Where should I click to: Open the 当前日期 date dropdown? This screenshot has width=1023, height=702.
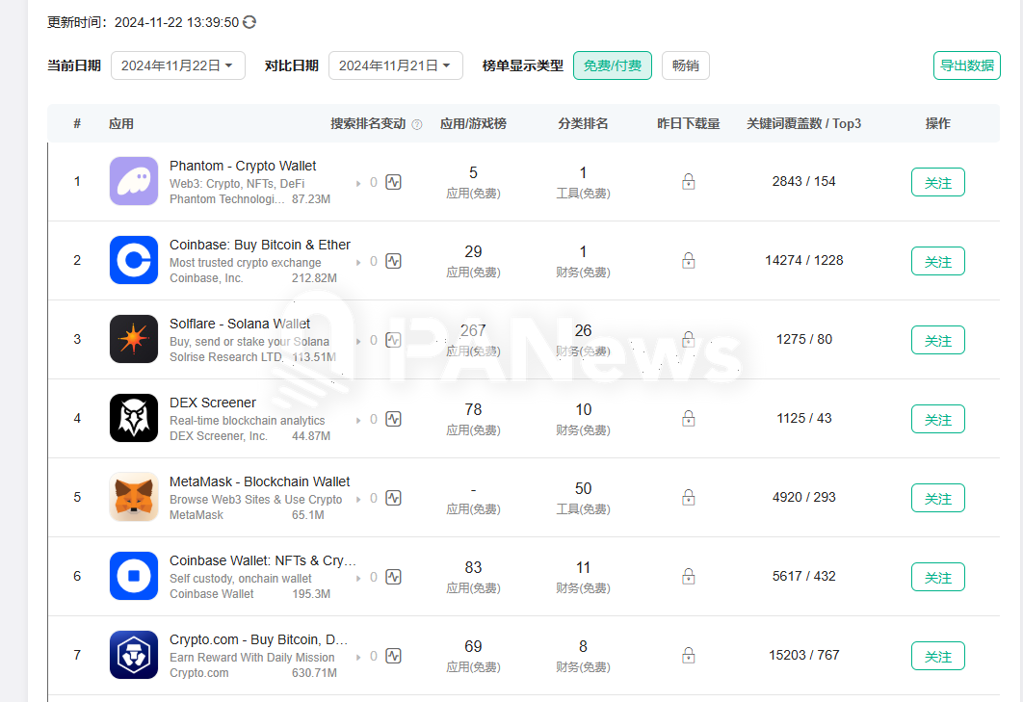click(x=177, y=65)
